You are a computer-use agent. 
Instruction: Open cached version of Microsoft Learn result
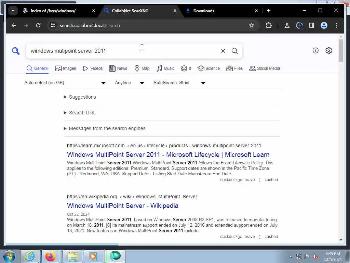tap(271, 180)
